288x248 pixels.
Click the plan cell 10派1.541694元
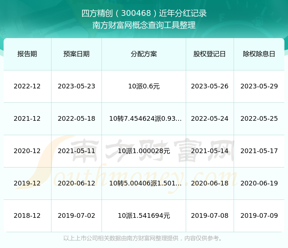(144, 216)
